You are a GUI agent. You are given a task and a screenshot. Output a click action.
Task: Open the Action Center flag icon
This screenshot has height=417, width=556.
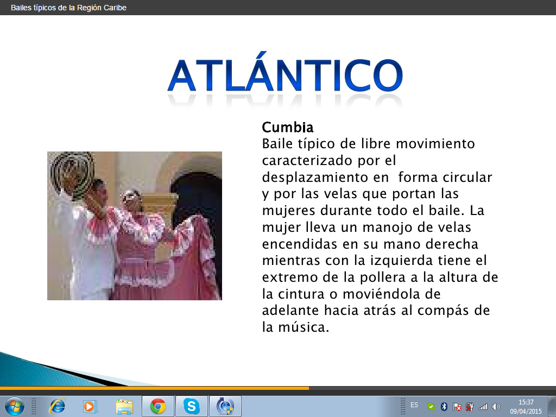click(457, 407)
